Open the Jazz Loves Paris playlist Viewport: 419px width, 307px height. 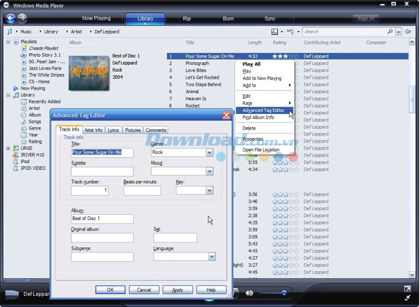pyautogui.click(x=45, y=68)
